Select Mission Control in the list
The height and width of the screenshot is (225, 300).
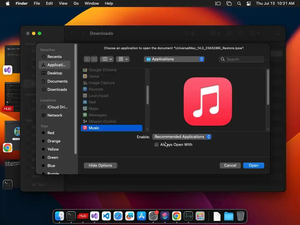click(112, 122)
